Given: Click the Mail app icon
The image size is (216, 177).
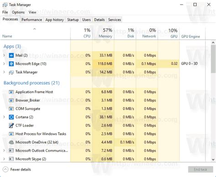Looking at the screenshot, I should coord(11,55).
